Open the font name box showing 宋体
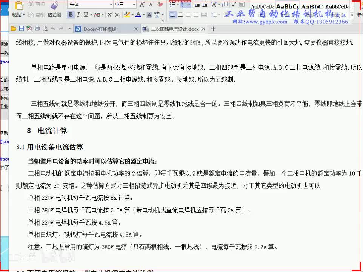The height and width of the screenshot is (272, 363). pos(90,5)
